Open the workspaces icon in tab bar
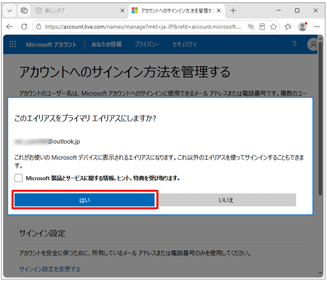Image resolution: width=327 pixels, height=281 pixels. point(24,10)
